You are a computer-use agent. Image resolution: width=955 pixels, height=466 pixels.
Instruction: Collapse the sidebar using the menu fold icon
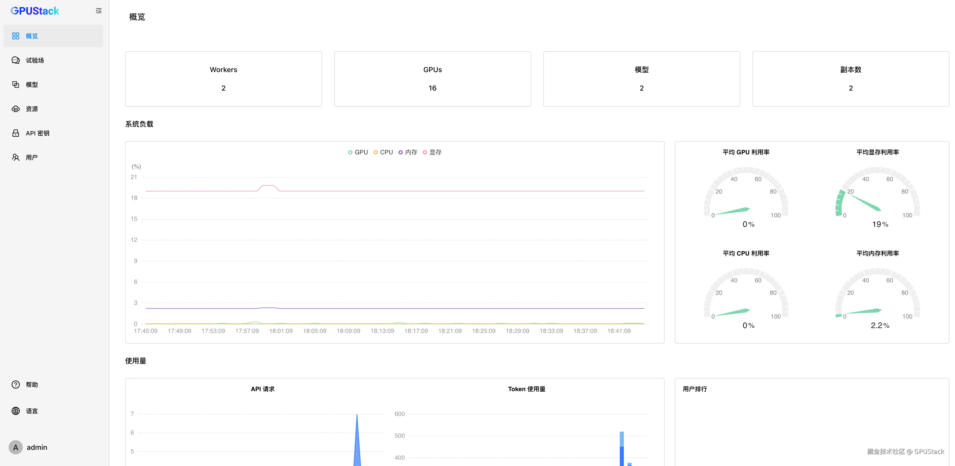[x=99, y=11]
